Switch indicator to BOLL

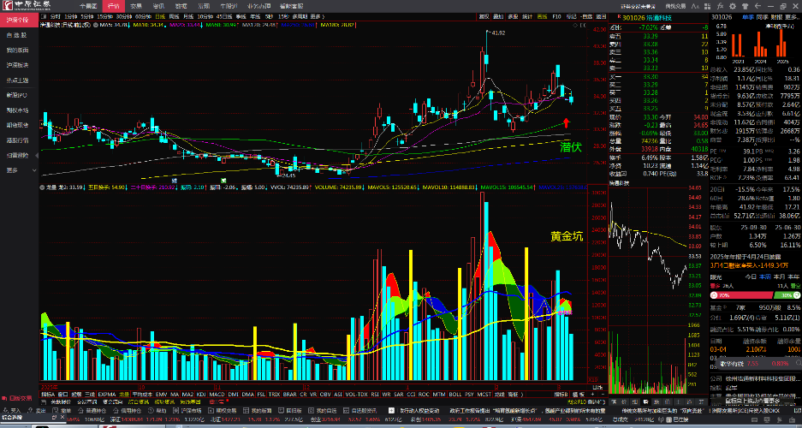(454, 395)
